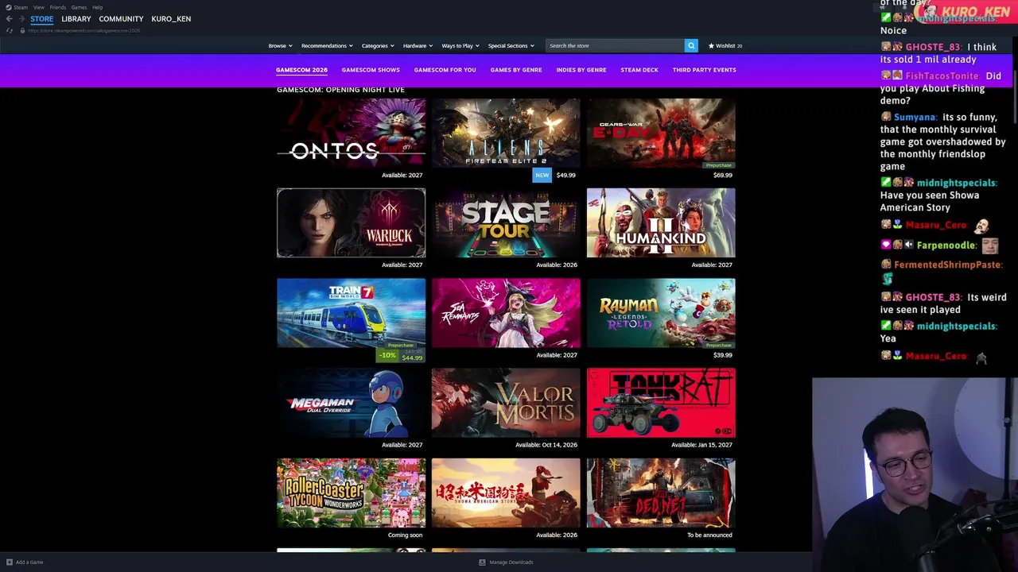Open the Wishlist link
The height and width of the screenshot is (572, 1018).
point(725,45)
